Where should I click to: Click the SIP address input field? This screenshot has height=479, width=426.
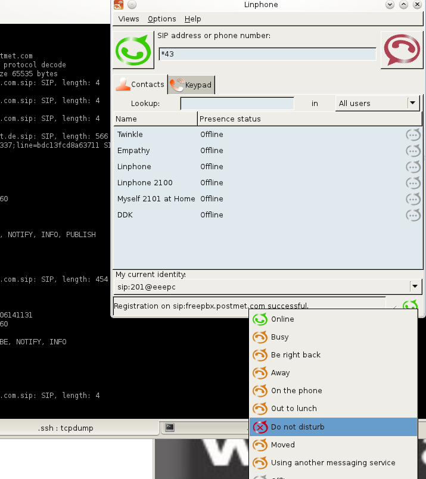pos(267,54)
